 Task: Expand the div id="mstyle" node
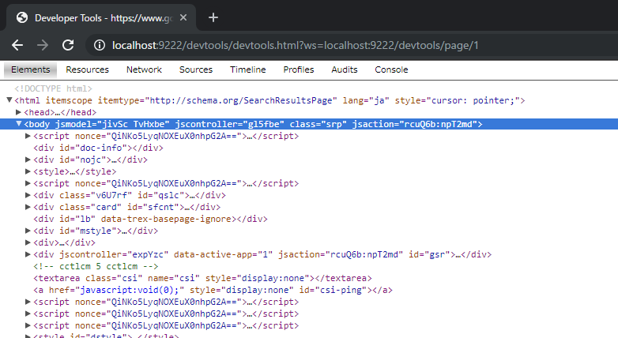coord(28,231)
